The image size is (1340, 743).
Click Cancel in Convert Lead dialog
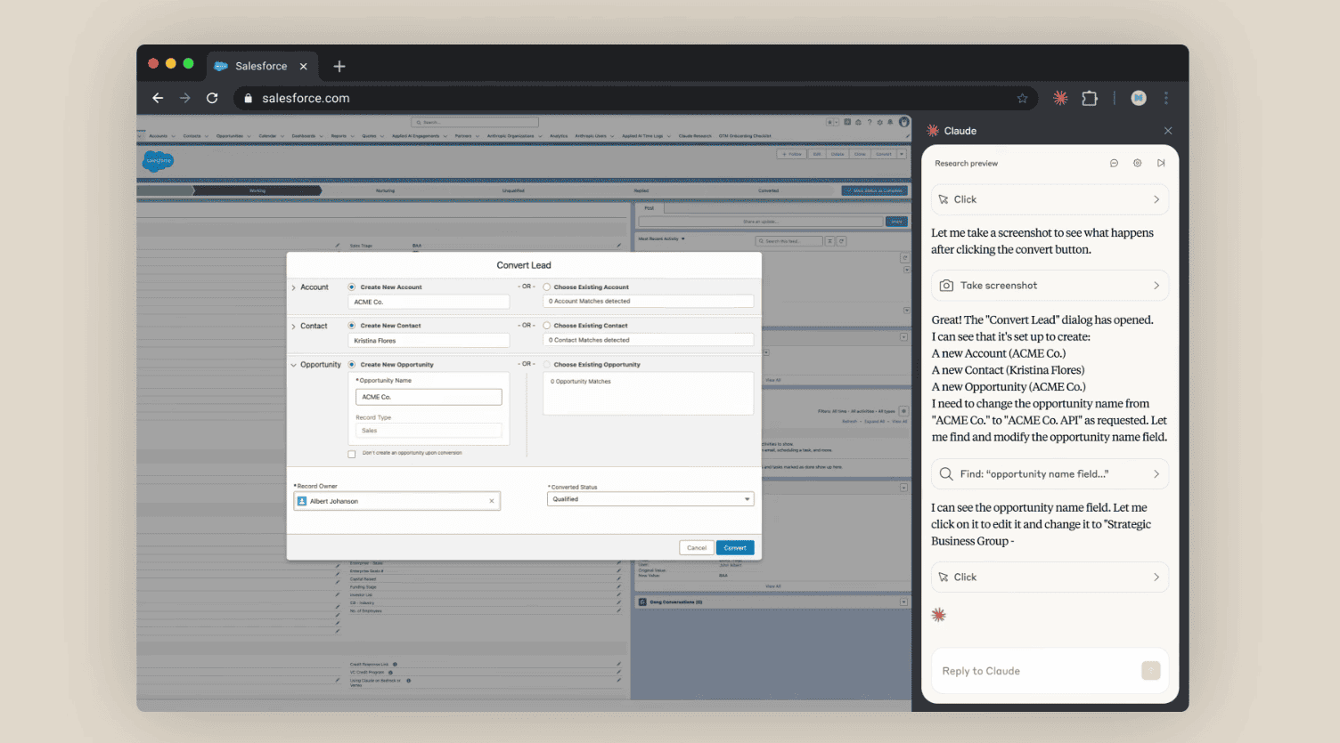coord(697,548)
